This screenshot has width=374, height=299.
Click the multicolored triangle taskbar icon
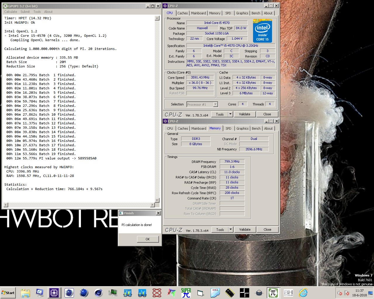click(x=172, y=293)
